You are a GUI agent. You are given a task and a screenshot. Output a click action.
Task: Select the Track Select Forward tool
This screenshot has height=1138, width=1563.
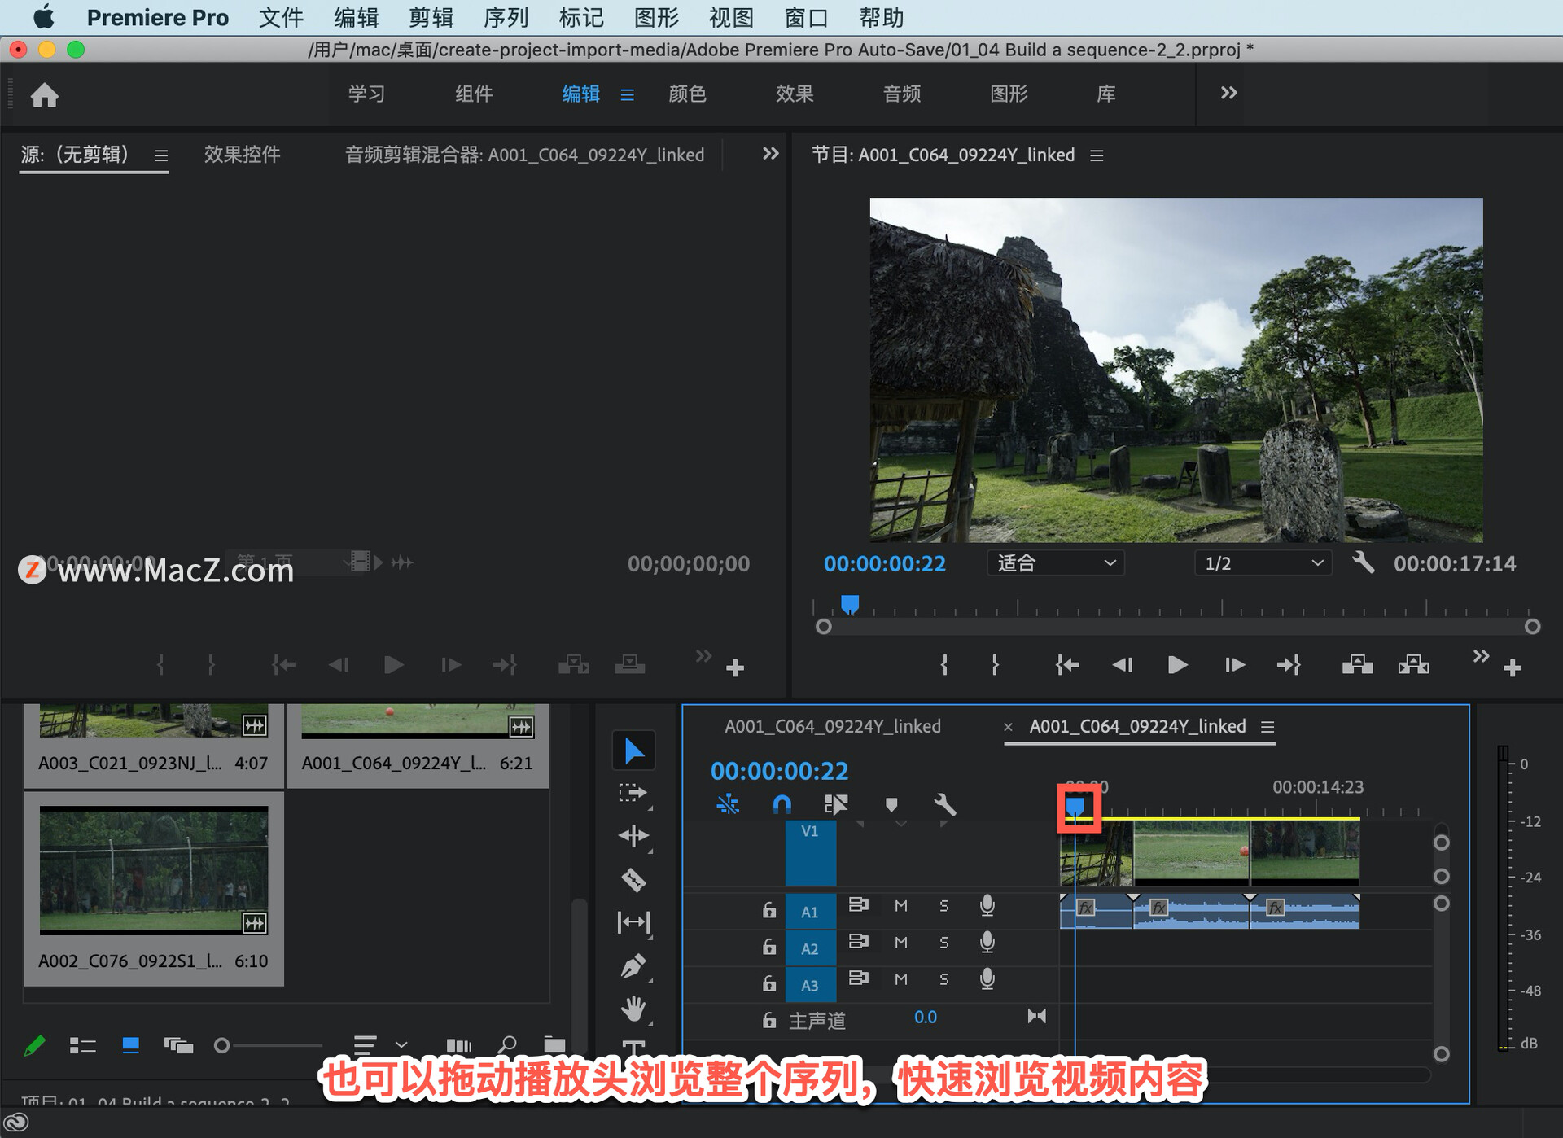(x=633, y=793)
